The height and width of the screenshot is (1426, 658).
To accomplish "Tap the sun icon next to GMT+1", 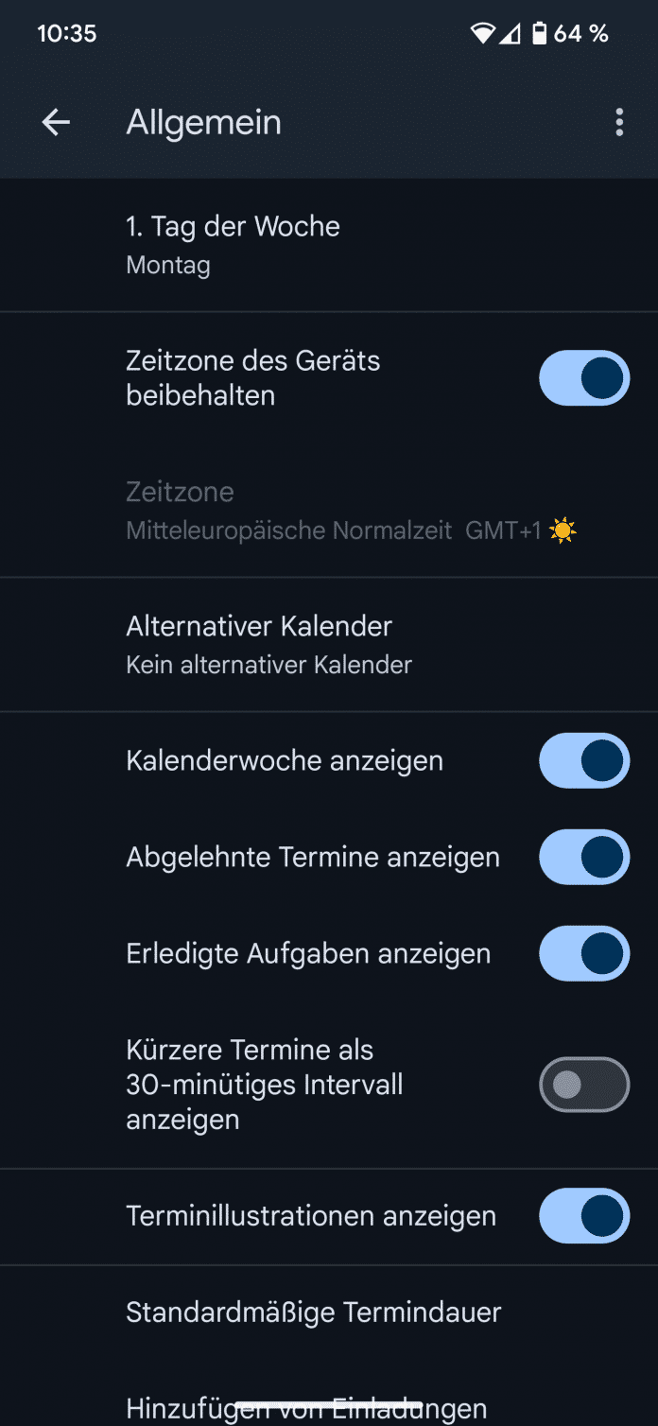I will [564, 530].
